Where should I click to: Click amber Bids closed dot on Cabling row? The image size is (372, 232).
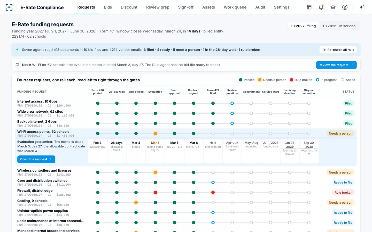point(136,203)
